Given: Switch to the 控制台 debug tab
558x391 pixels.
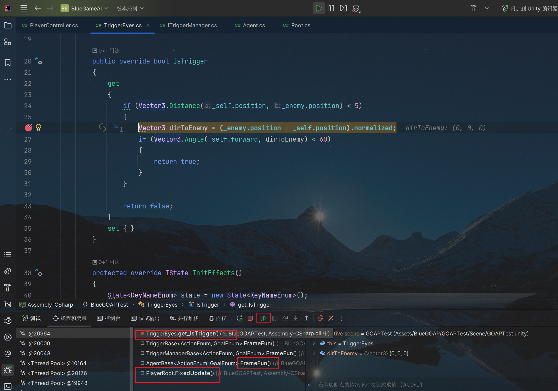Looking at the screenshot, I should tap(109, 318).
